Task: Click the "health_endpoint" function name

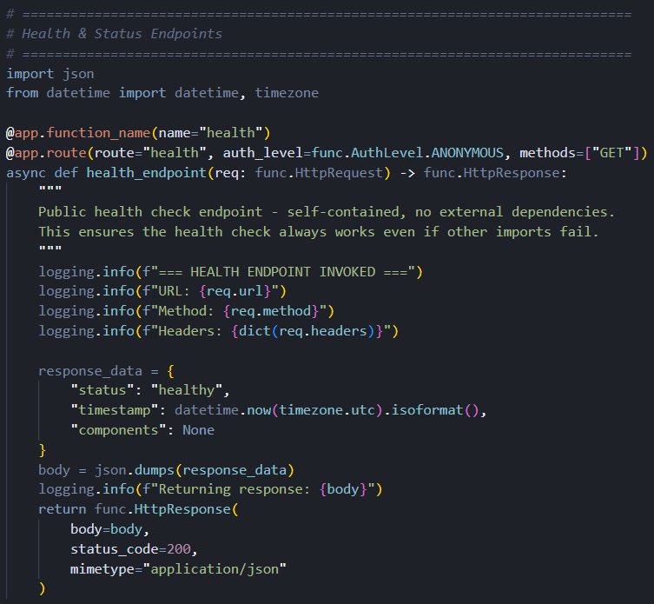Action: click(147, 173)
